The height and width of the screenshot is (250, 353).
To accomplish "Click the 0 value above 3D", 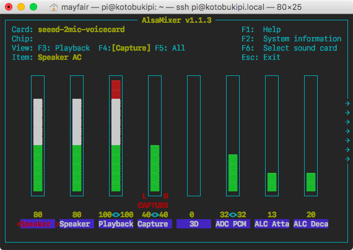I will tap(192, 215).
